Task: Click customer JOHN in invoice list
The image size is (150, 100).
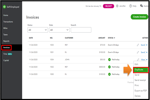Action: (x=67, y=59)
